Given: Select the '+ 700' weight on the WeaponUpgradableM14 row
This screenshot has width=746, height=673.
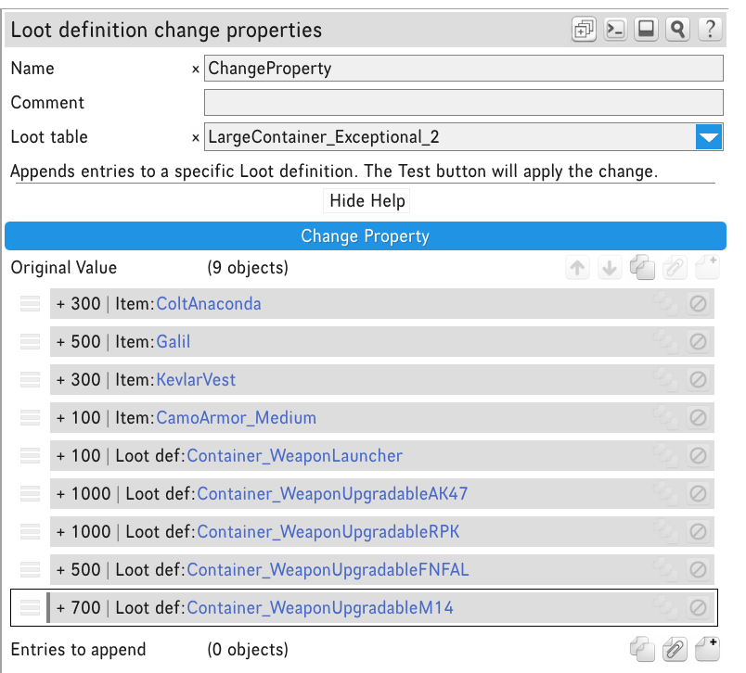Looking at the screenshot, I should 79,608.
